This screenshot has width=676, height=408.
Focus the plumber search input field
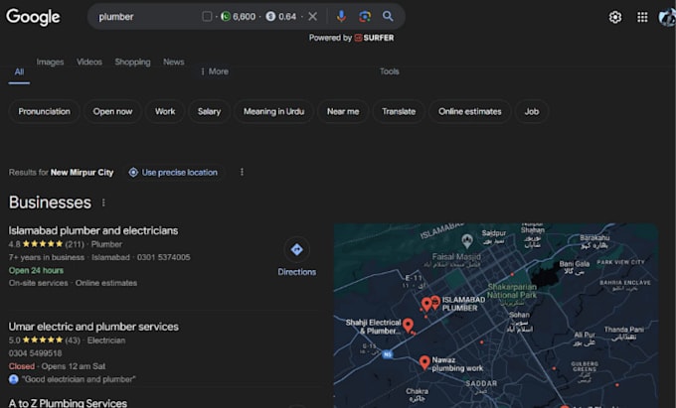146,17
